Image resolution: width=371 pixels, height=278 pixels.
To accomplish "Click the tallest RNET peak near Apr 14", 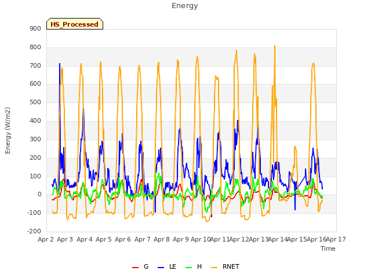I will coord(275,46).
